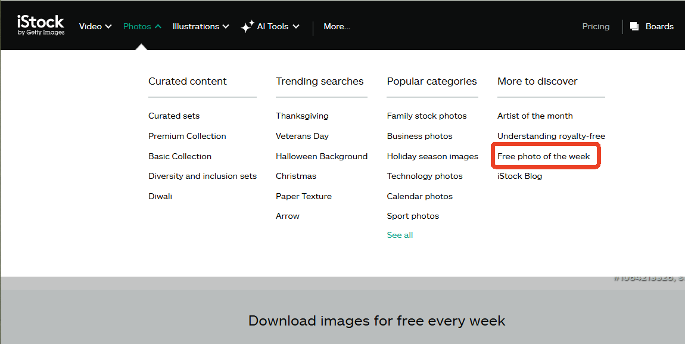Screen dimensions: 685x344
Task: Click See all popular categories
Action: [x=400, y=235]
